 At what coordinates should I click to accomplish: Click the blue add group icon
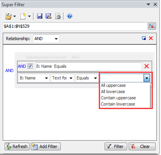(x=144, y=38)
